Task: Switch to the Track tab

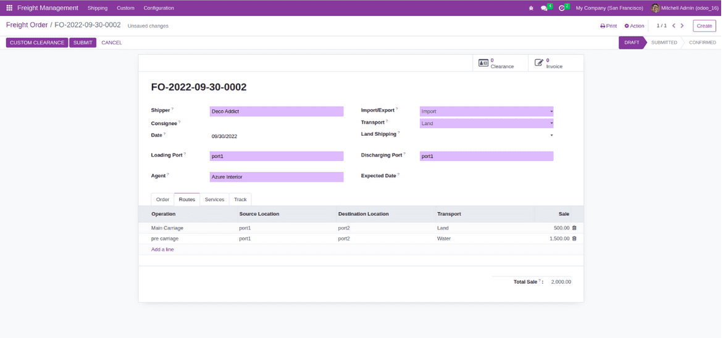Action: [x=240, y=199]
